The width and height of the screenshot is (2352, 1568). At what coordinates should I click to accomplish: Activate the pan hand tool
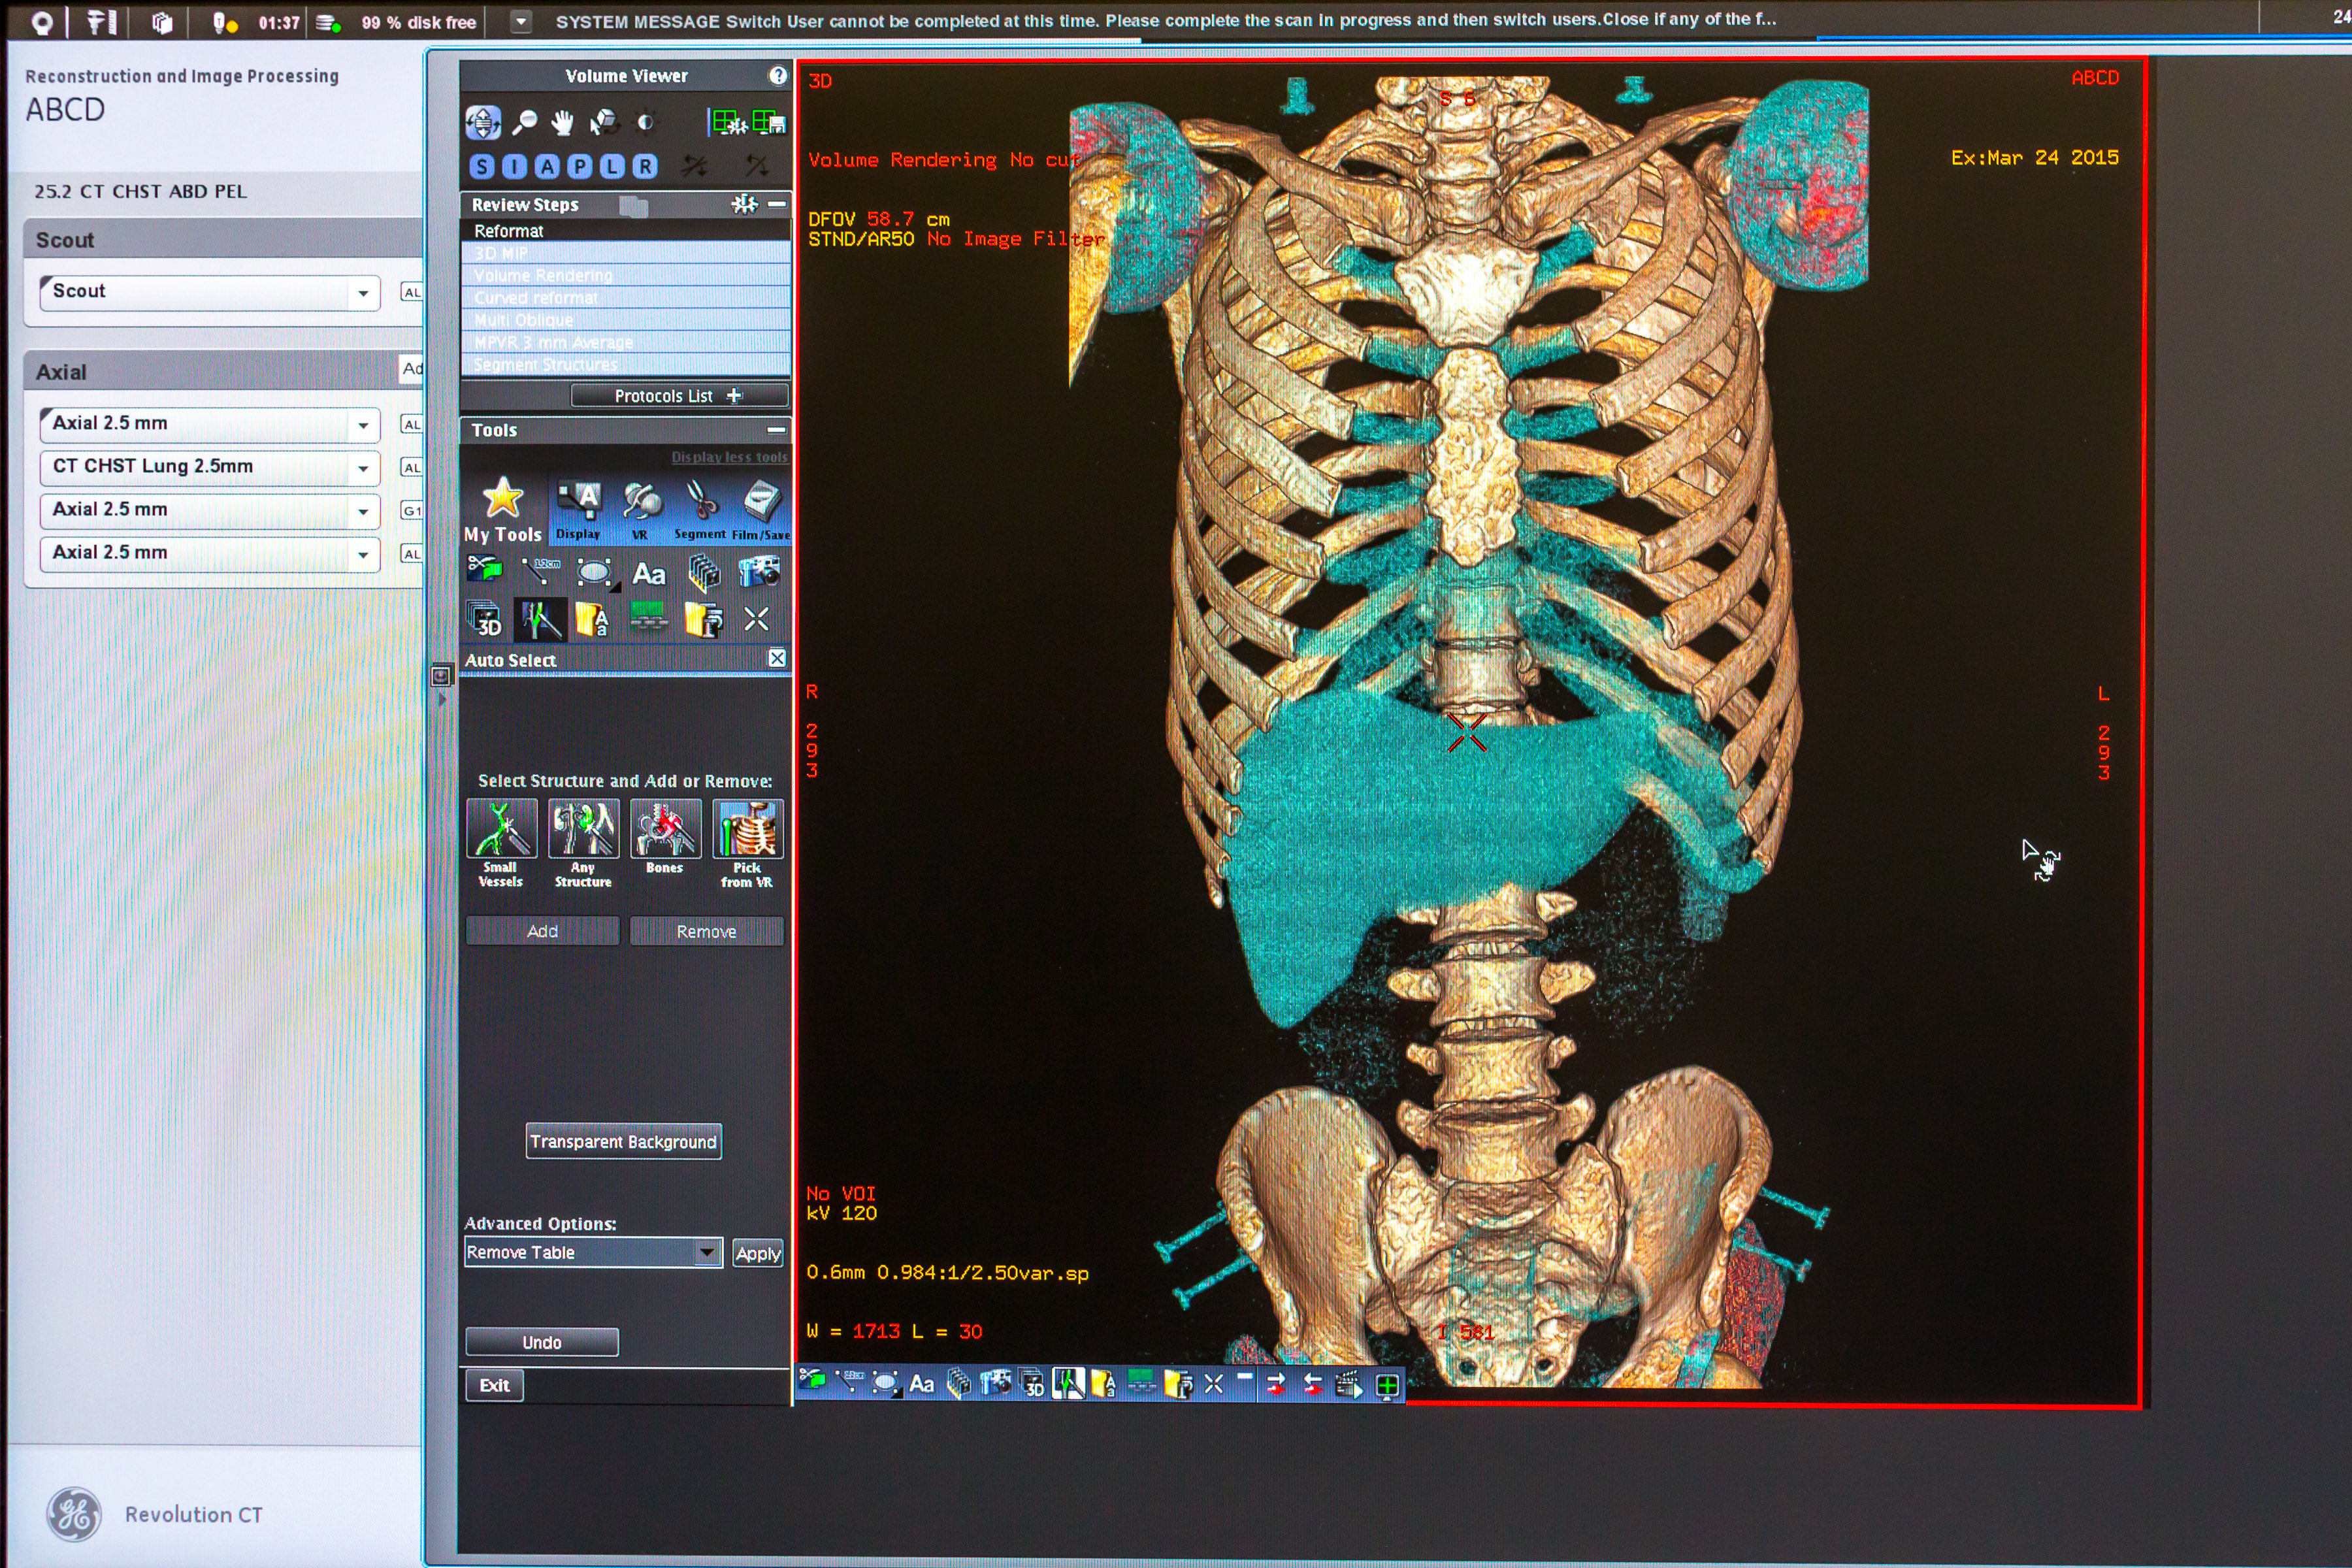point(563,122)
